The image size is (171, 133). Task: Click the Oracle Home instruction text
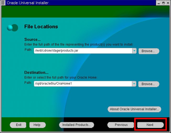pos(61,77)
